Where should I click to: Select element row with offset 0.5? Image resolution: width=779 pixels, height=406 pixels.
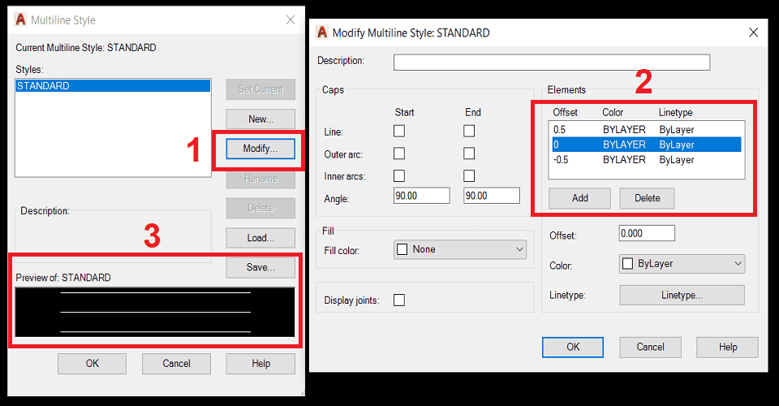pos(647,130)
